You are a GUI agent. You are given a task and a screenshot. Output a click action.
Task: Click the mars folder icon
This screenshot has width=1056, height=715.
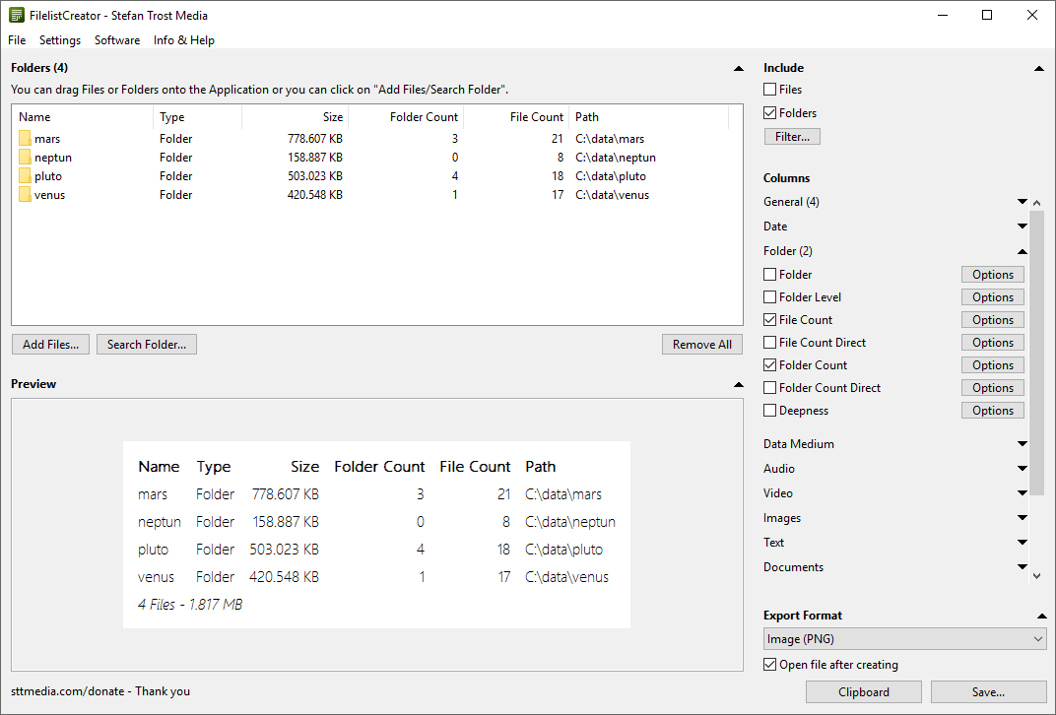25,138
